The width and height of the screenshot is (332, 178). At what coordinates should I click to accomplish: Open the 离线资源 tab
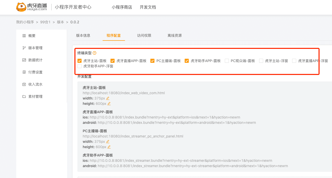175,35
